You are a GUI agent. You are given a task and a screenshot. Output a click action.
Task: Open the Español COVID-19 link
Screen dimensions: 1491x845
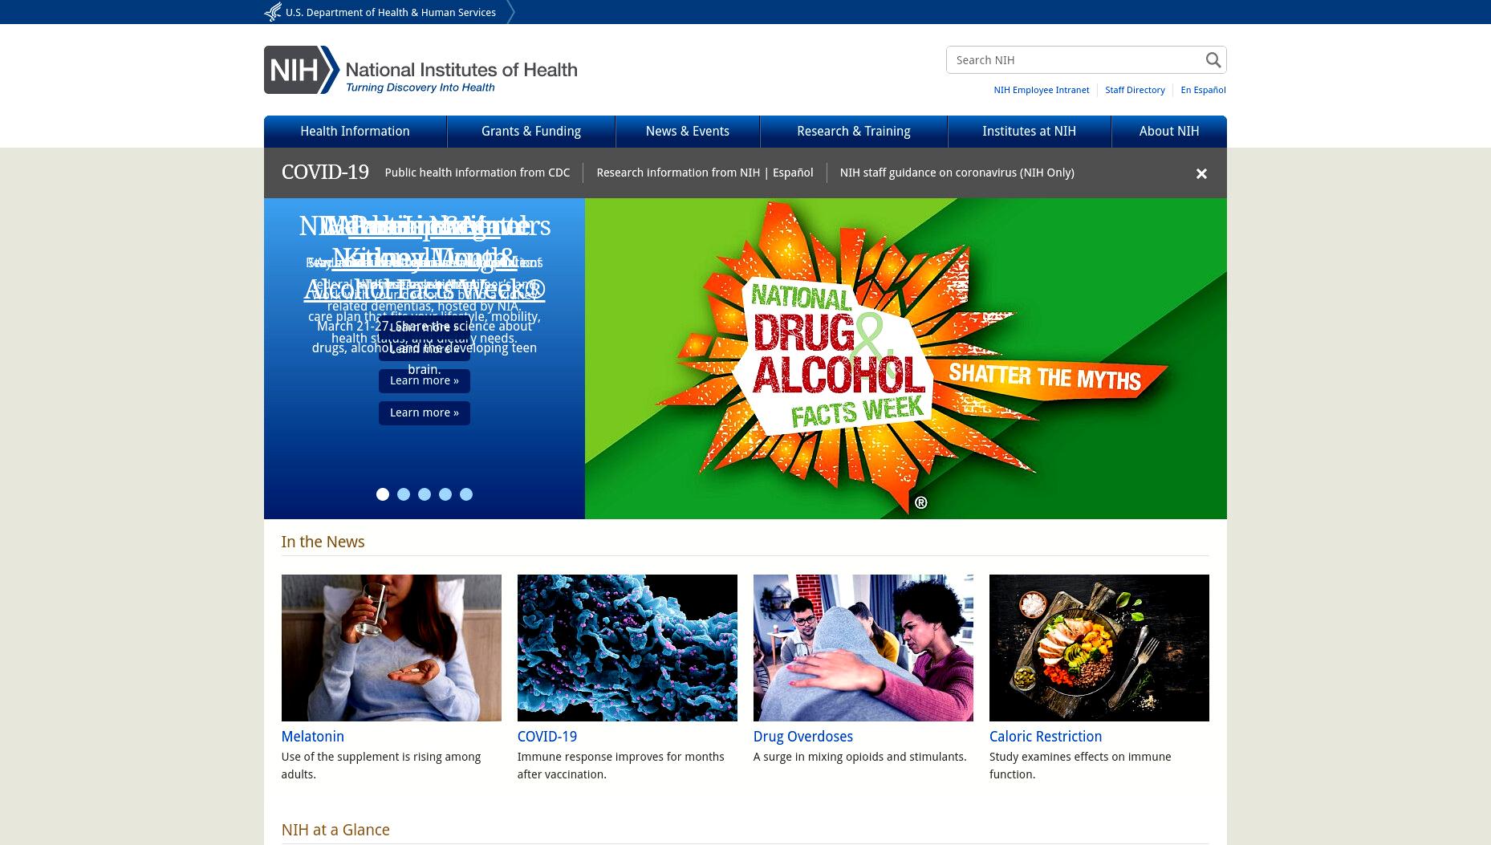(x=793, y=173)
